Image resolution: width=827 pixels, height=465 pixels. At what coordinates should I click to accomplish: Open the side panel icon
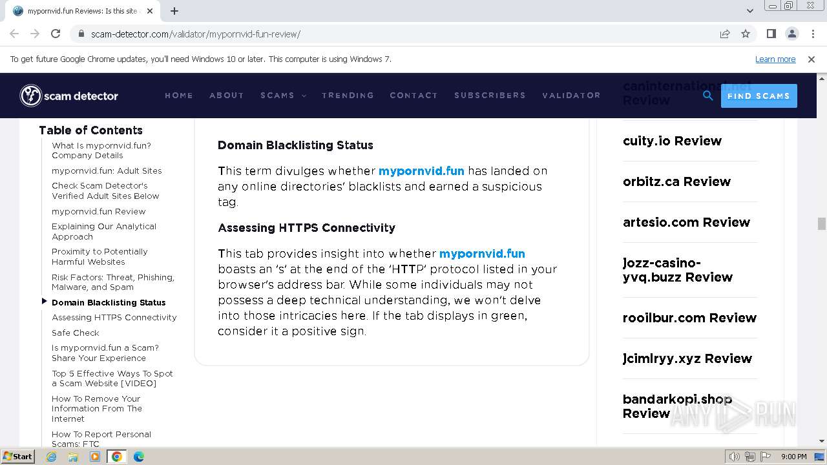click(771, 34)
